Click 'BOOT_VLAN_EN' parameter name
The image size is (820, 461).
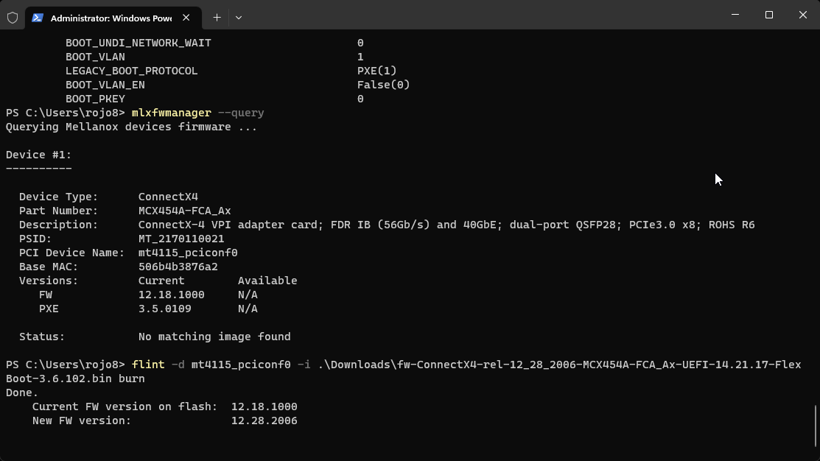pos(105,85)
